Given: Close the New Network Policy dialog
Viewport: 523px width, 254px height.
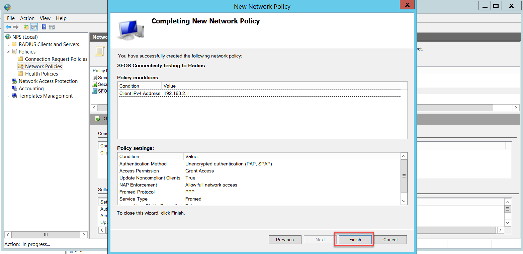Looking at the screenshot, I should [407, 5].
